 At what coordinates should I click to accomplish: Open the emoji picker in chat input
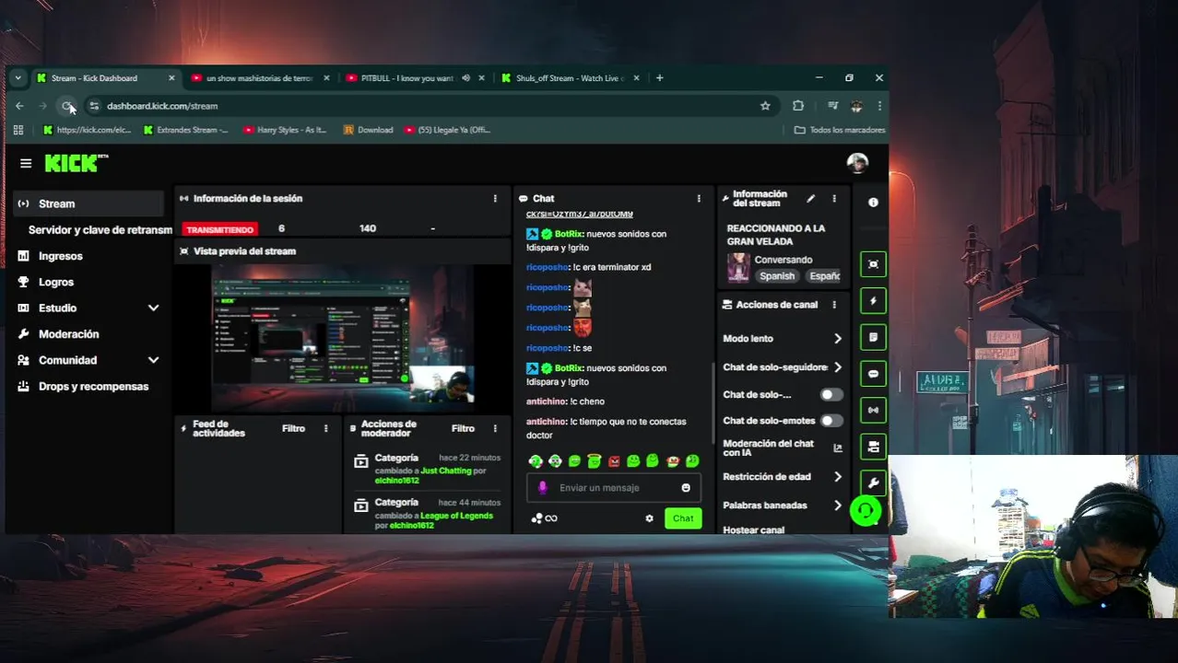coord(686,488)
